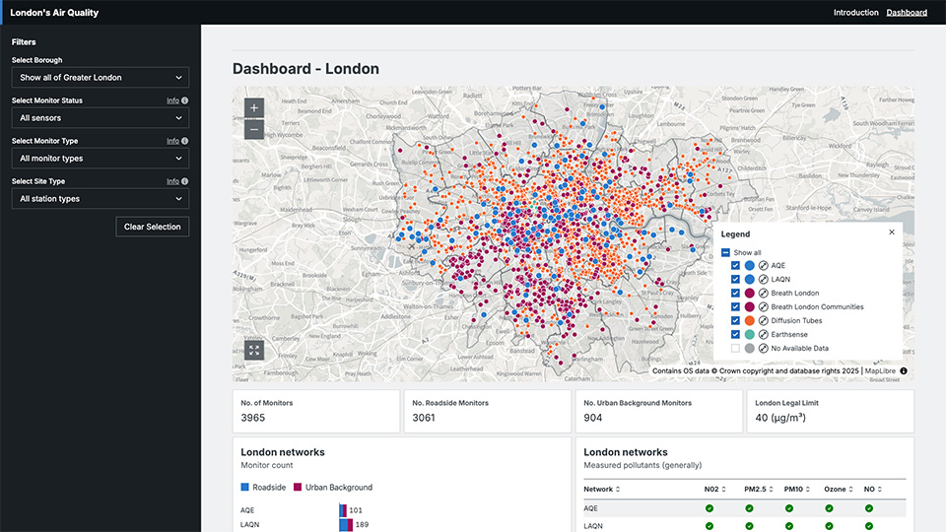
Task: Click the info icon beside Select Monitor Type
Action: tap(184, 141)
